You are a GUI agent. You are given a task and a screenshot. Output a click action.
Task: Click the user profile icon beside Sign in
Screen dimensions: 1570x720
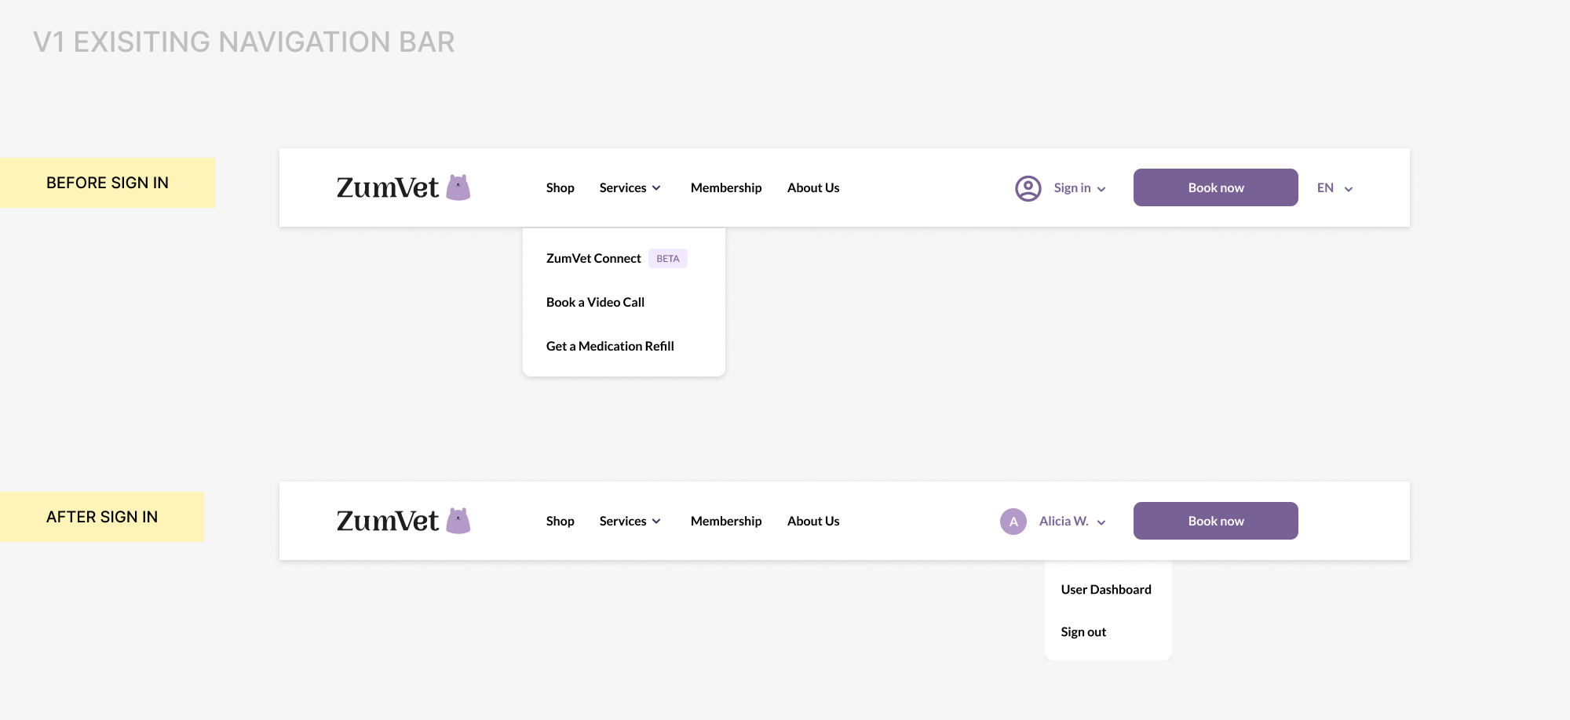pyautogui.click(x=1028, y=188)
